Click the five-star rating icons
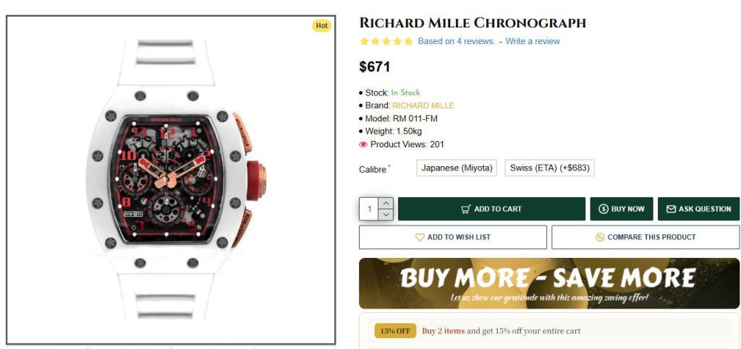 coord(386,41)
